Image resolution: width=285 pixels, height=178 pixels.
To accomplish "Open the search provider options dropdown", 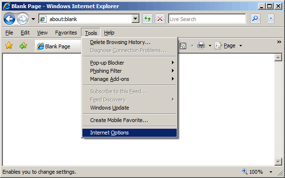I will tap(271, 19).
